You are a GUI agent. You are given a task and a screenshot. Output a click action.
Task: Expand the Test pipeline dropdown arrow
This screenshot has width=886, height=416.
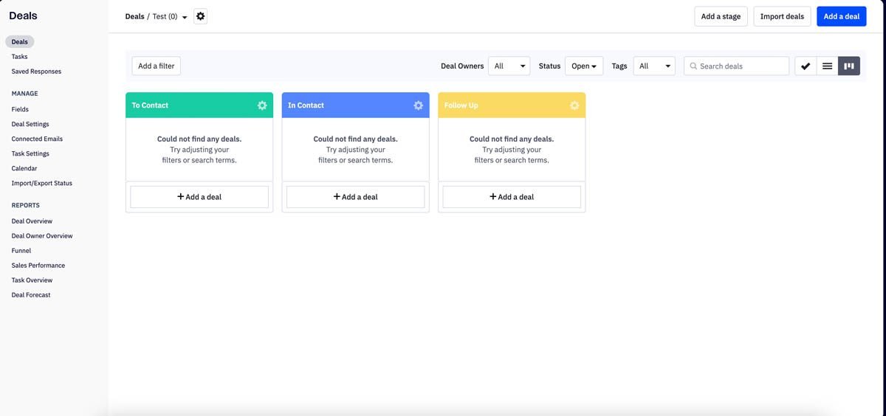[185, 17]
